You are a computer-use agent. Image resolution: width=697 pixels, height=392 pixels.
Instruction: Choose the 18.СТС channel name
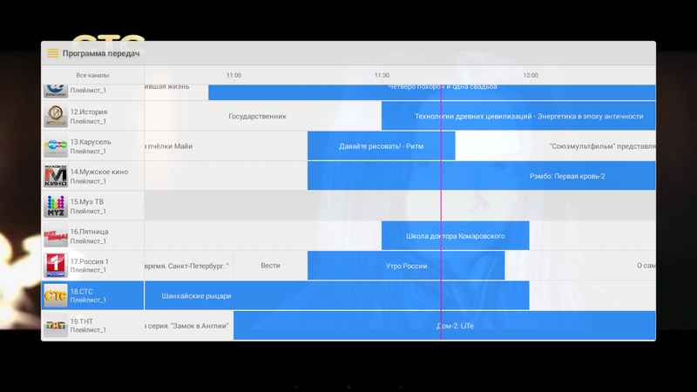tap(82, 292)
